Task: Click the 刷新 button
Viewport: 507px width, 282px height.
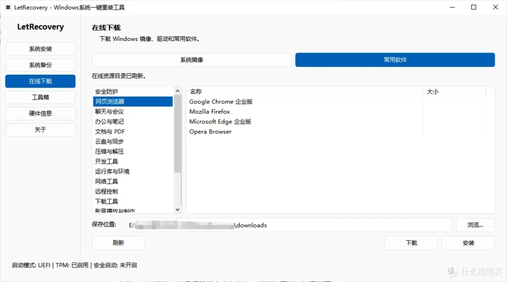Action: click(x=118, y=243)
